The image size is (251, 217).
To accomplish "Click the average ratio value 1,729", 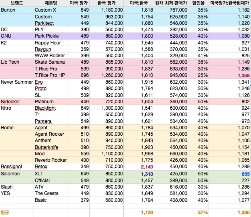I will click(x=139, y=213).
